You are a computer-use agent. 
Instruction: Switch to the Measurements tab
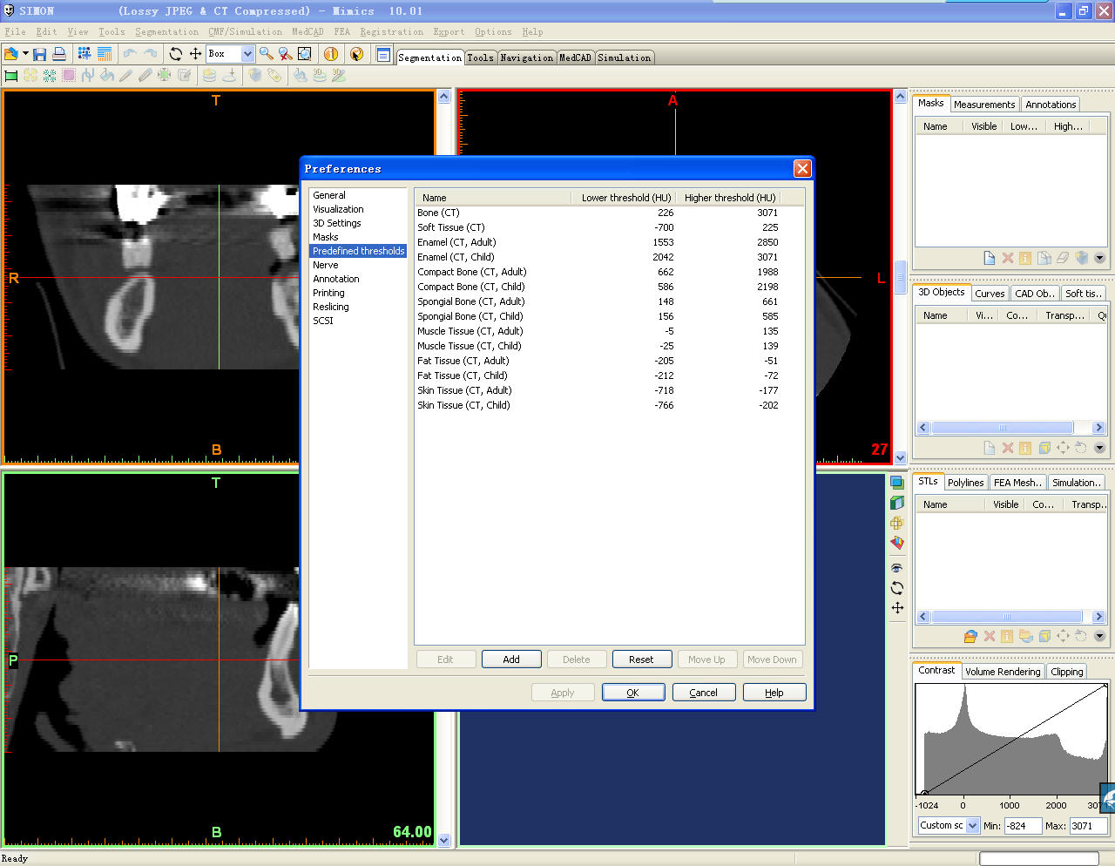point(984,105)
